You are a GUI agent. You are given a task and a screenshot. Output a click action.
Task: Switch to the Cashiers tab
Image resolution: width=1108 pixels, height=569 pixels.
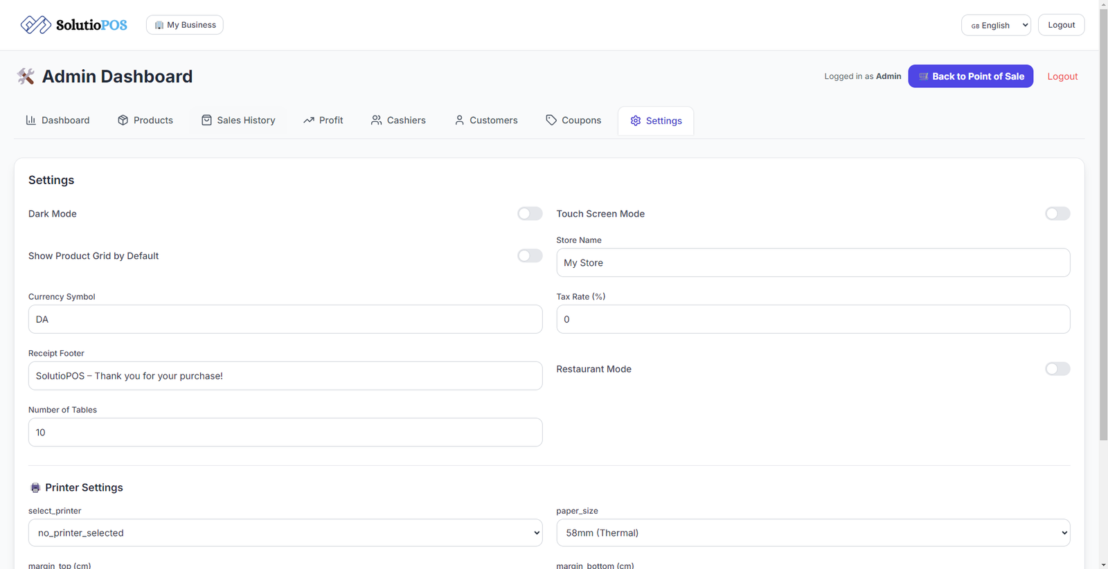pyautogui.click(x=399, y=120)
